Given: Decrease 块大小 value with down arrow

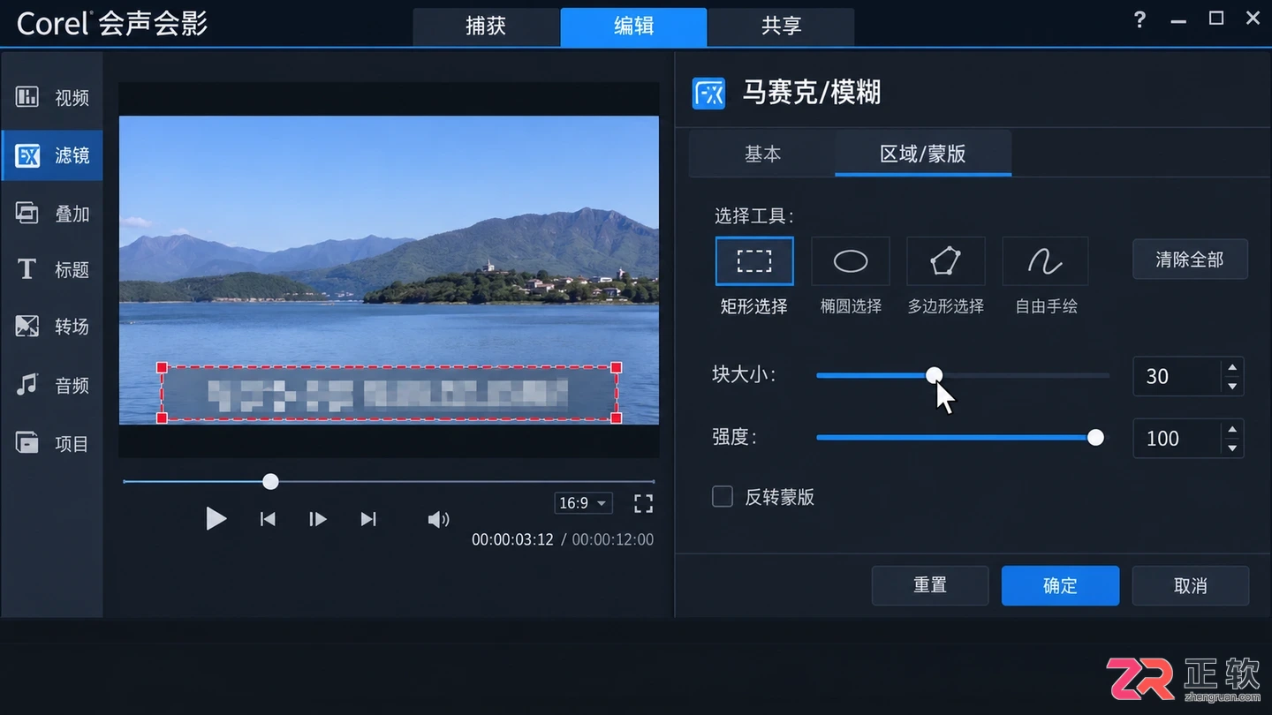Looking at the screenshot, I should (1232, 386).
